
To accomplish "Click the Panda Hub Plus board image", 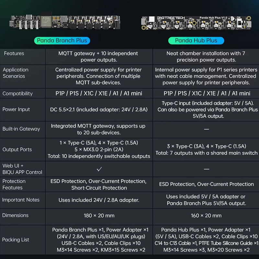I will coord(196,23).
